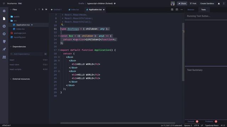Open the Explorer file panel icon
Screen dimensions: 227x127
tap(4, 19)
